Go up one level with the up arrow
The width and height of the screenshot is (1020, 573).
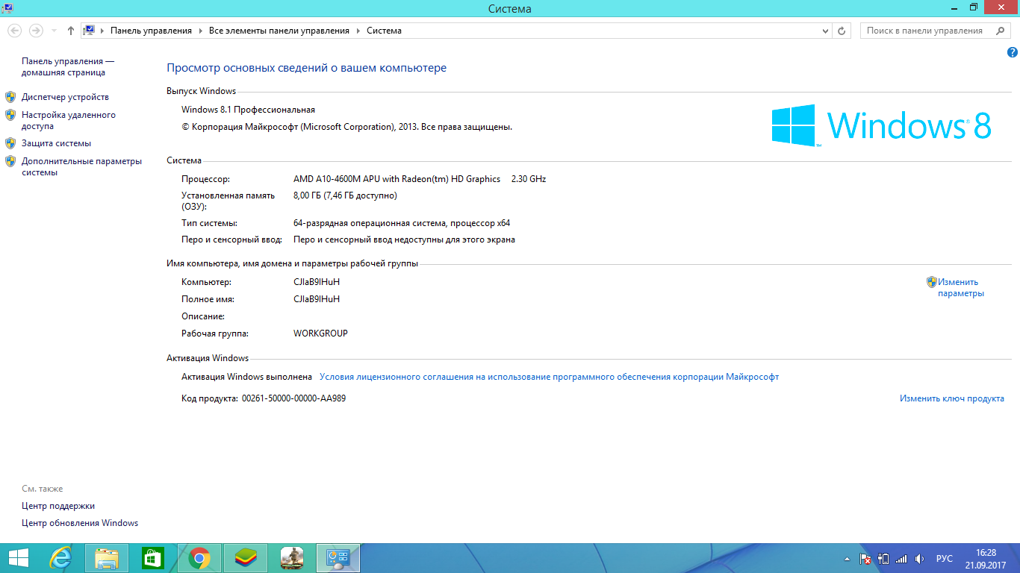pos(71,31)
